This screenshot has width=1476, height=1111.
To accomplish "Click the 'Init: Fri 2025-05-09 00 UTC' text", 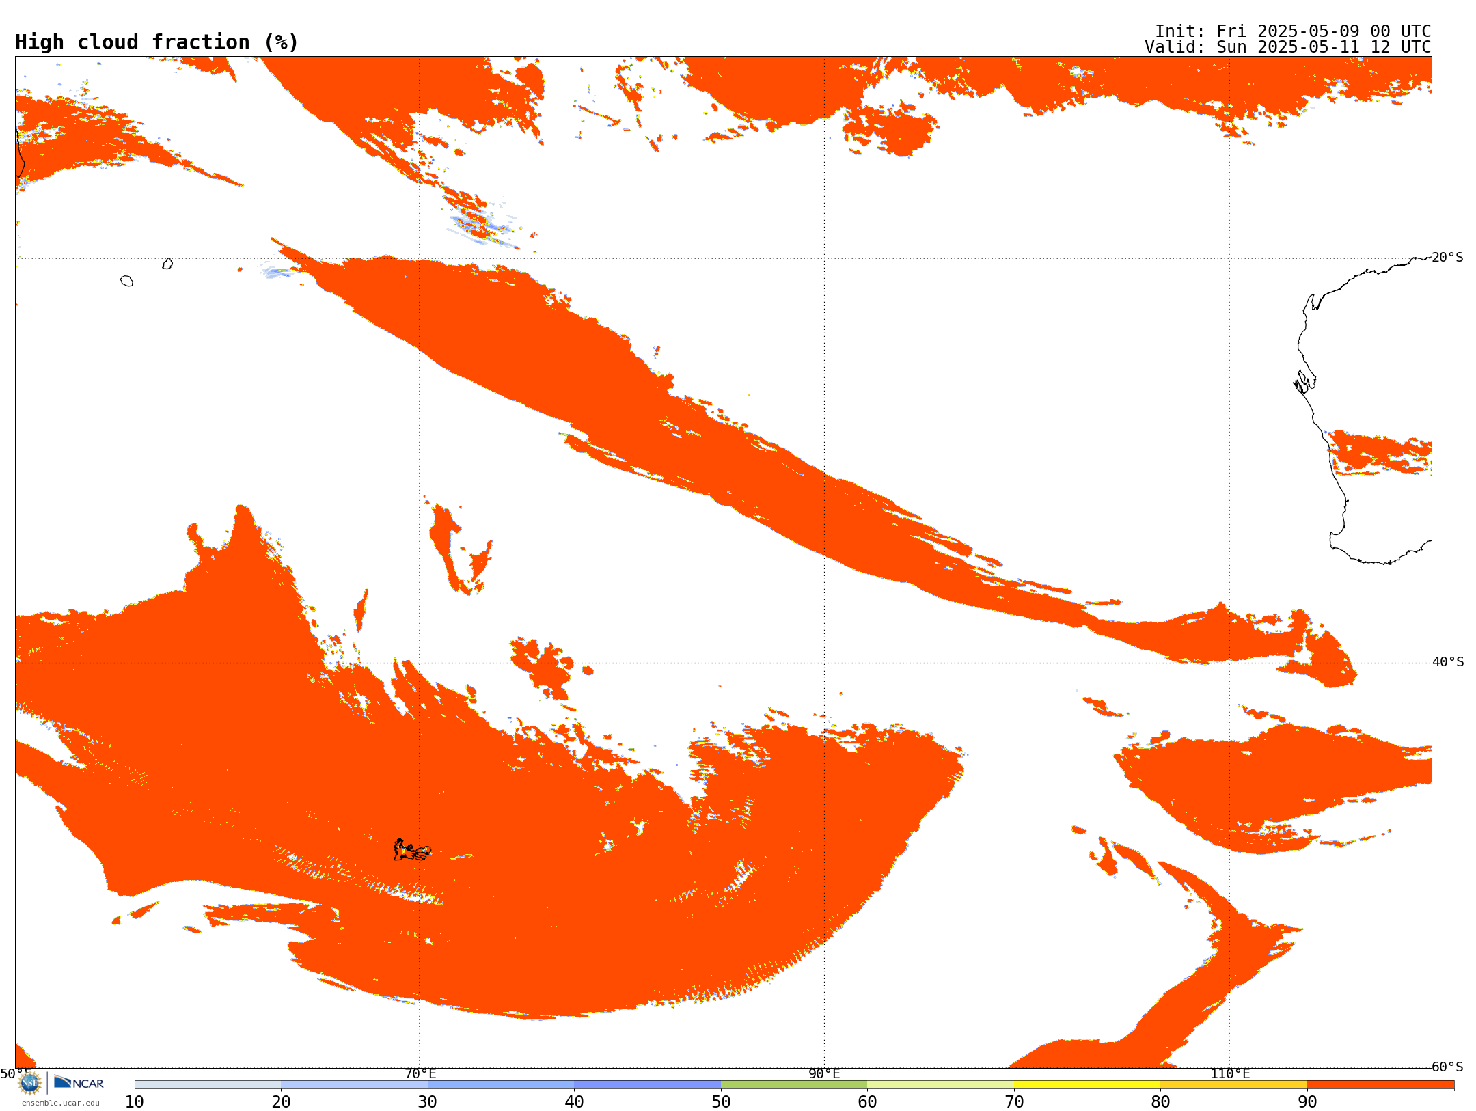I will pyautogui.click(x=1293, y=31).
